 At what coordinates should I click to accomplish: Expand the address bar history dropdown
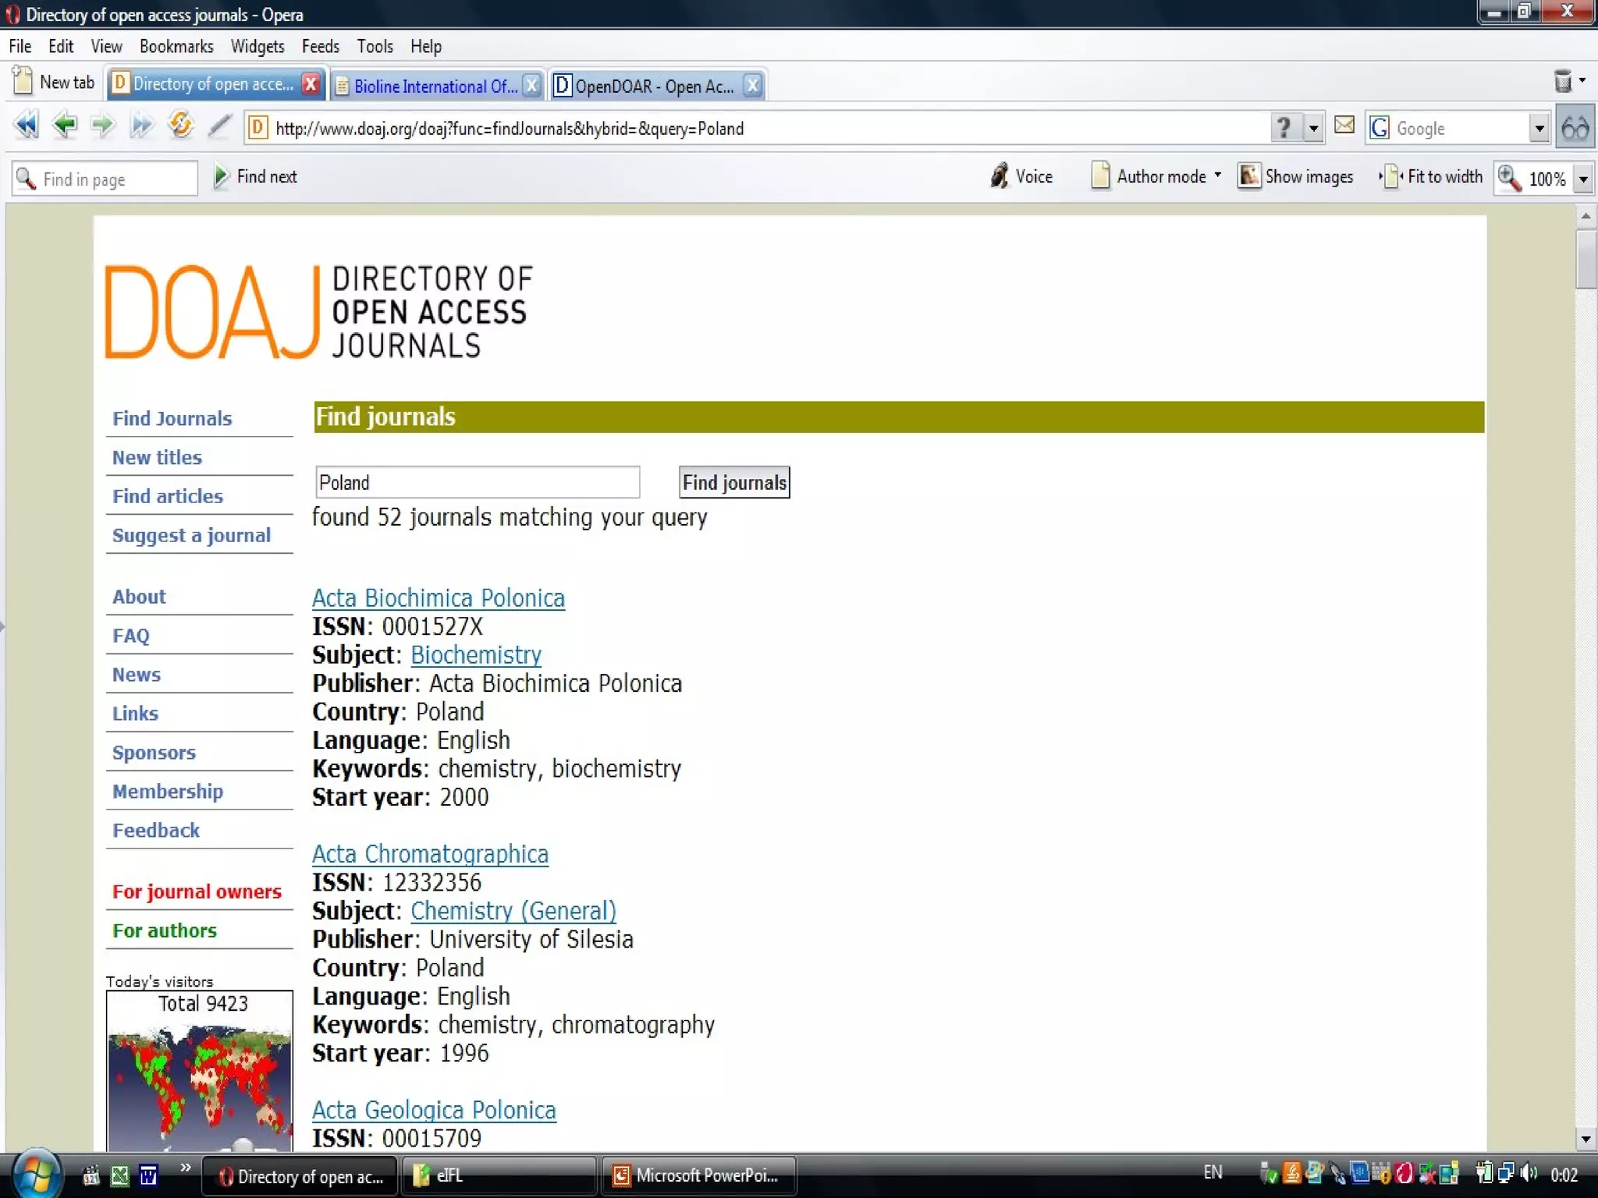1314,128
